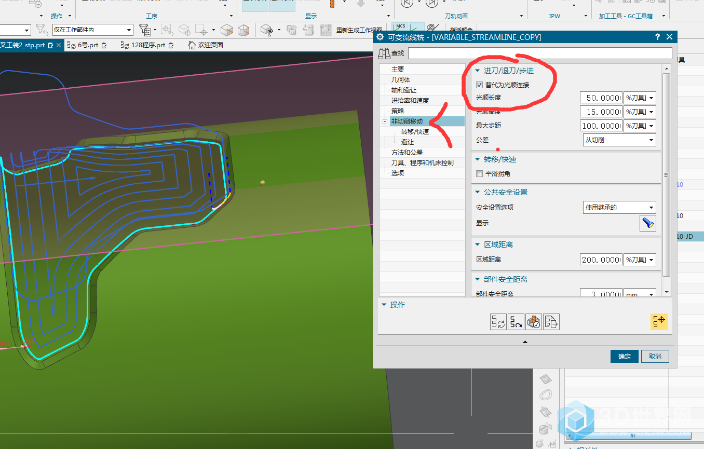The image size is (704, 449).
Task: Click the cube with export arrow icon
Action: click(267, 30)
